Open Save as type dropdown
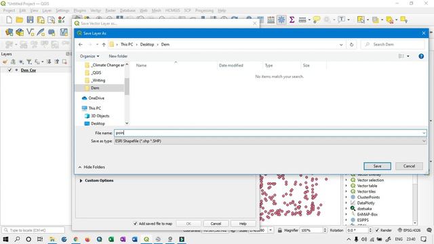This screenshot has width=434, height=244. point(270,141)
